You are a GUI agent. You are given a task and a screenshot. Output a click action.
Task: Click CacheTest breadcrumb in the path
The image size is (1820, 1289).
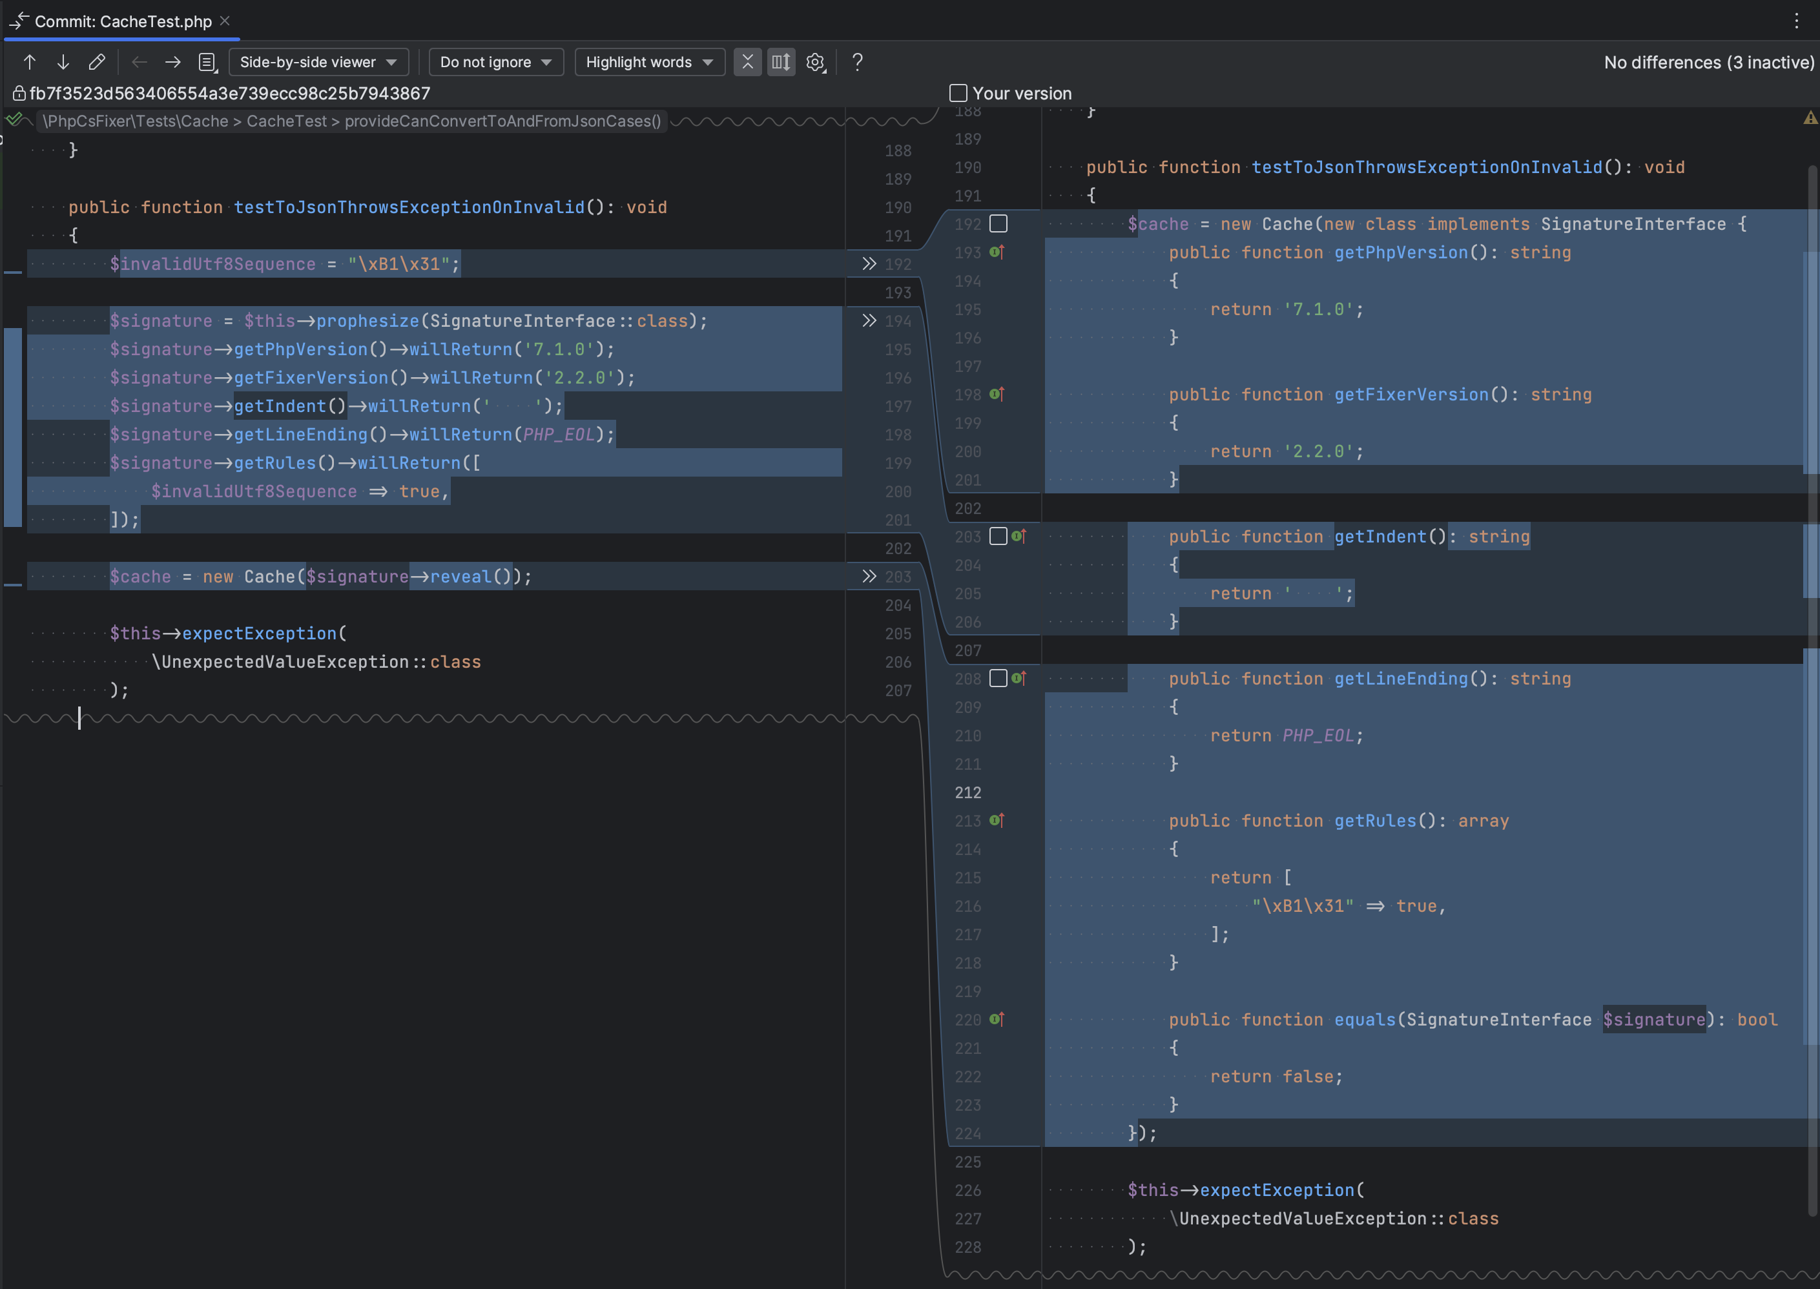(x=287, y=121)
